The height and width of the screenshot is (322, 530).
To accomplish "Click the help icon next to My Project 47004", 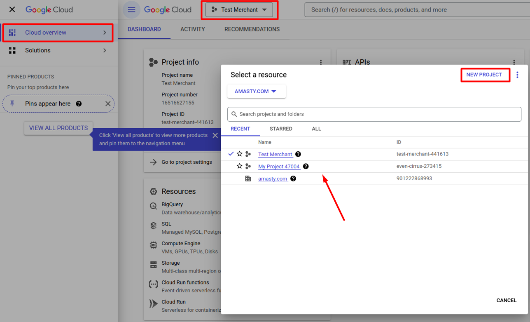I will point(306,167).
